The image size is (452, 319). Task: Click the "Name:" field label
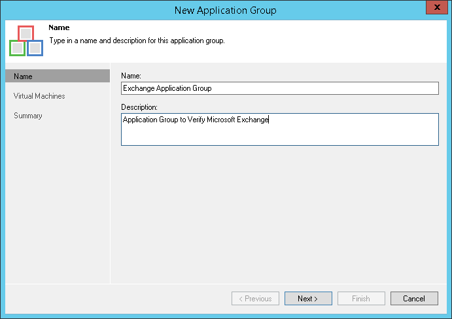coord(131,76)
